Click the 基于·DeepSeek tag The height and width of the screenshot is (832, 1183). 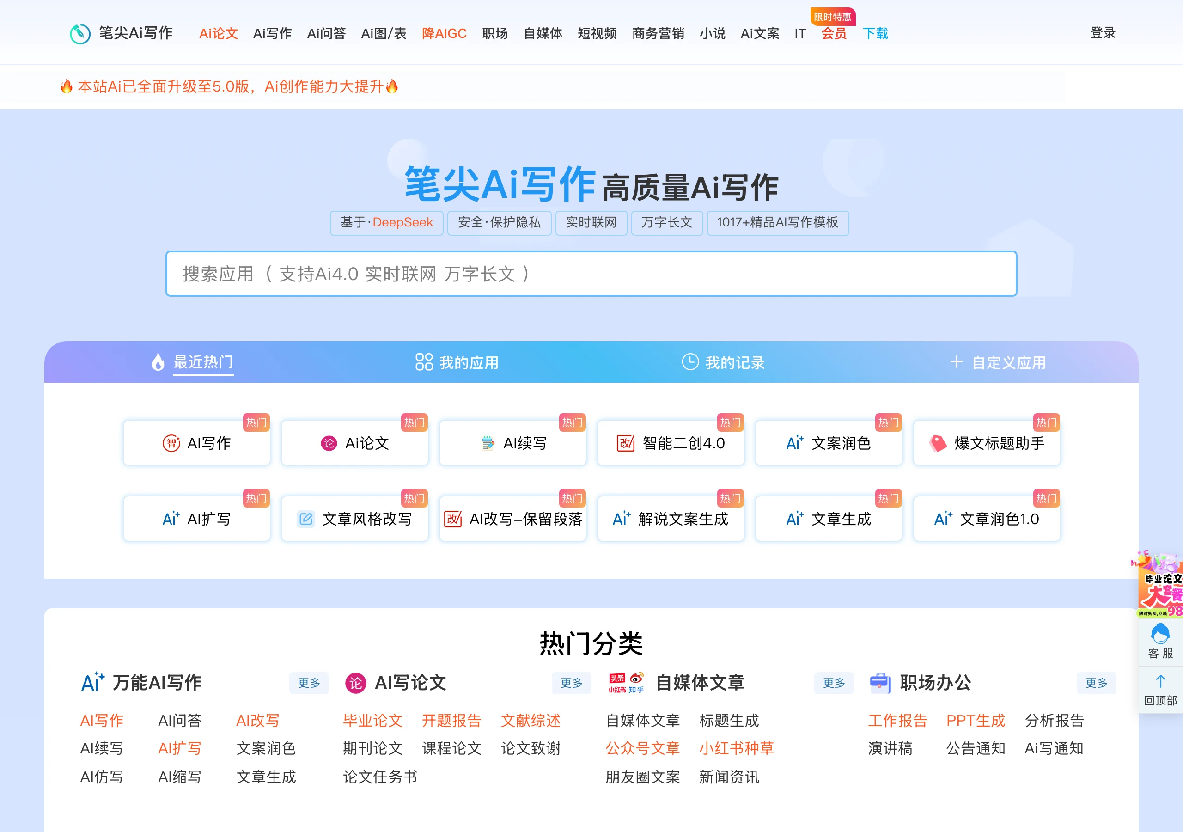(386, 223)
